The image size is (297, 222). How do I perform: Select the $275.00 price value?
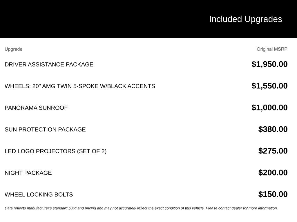click(273, 151)
